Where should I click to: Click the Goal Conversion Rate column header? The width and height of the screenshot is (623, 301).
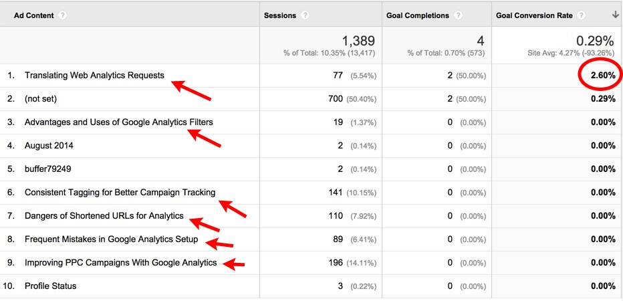click(533, 15)
